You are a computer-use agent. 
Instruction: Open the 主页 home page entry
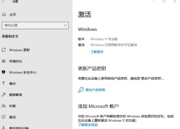click(x=13, y=15)
